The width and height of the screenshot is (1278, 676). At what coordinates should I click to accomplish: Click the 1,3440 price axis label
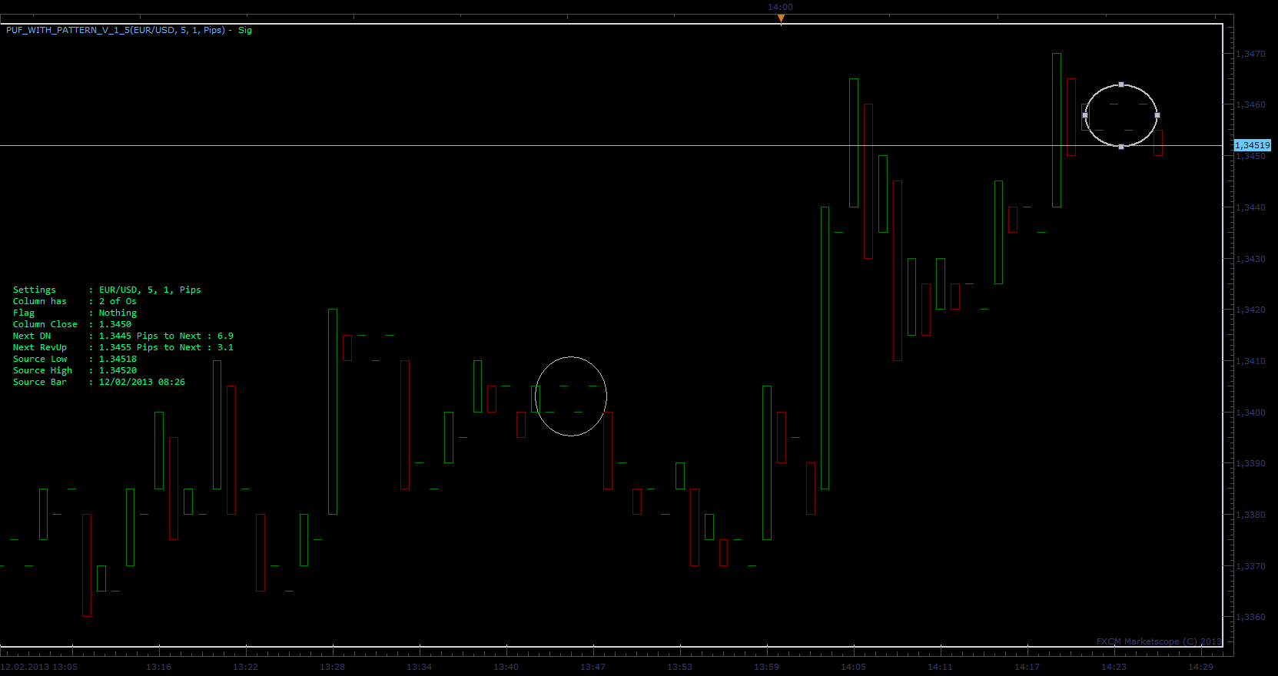[1251, 207]
